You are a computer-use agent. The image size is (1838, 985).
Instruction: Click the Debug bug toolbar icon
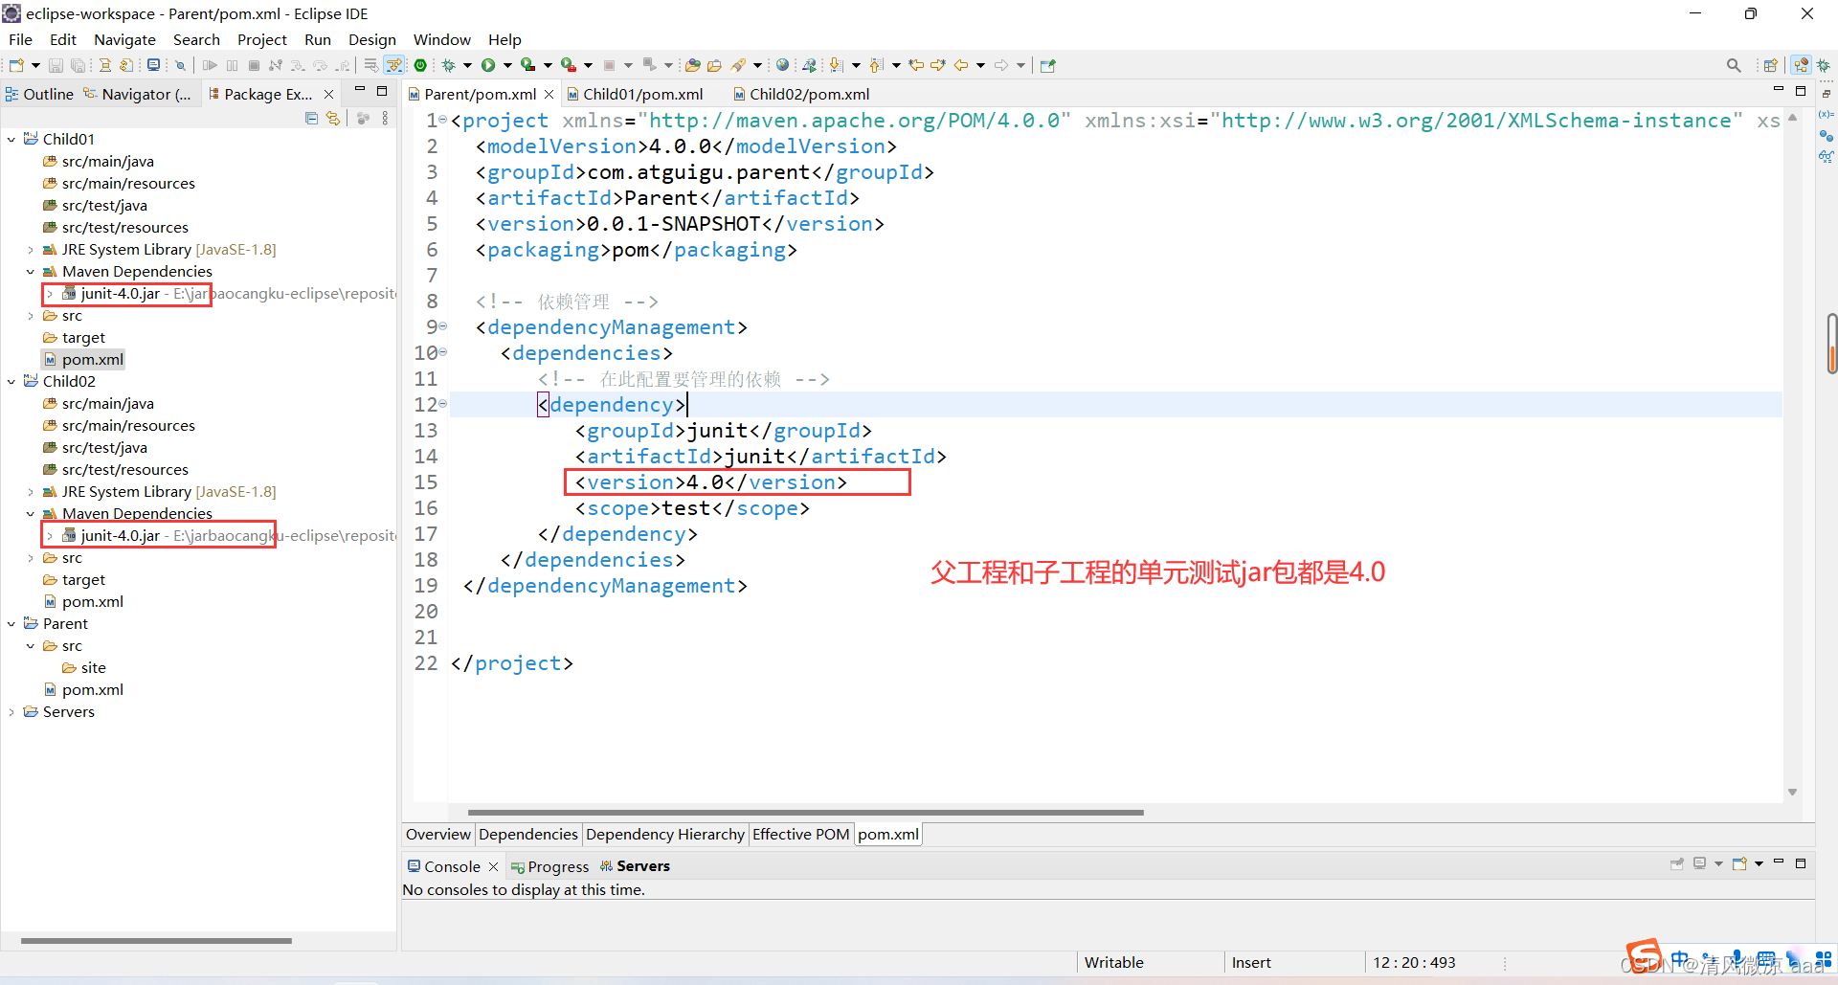(448, 65)
